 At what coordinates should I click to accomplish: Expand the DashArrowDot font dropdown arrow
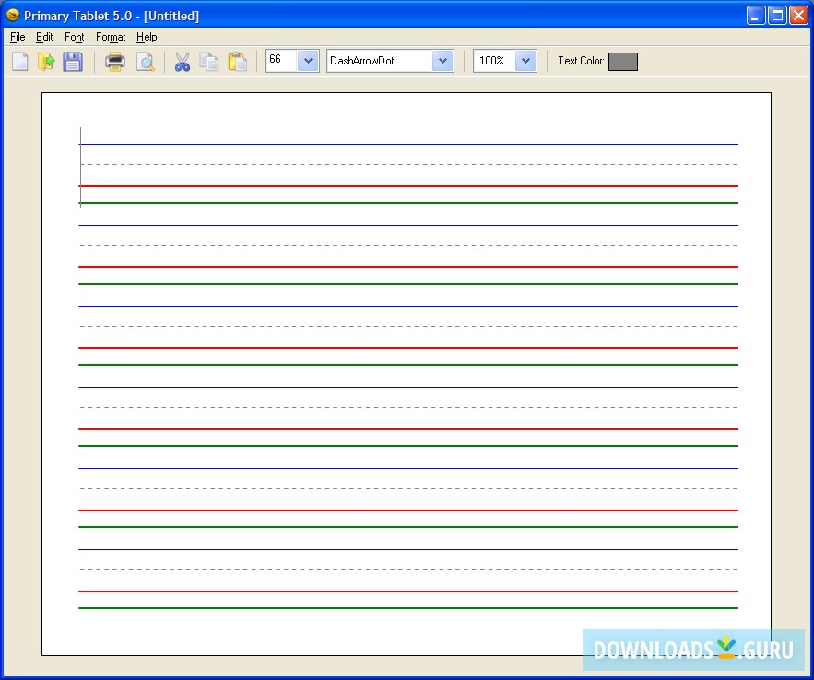click(x=442, y=61)
